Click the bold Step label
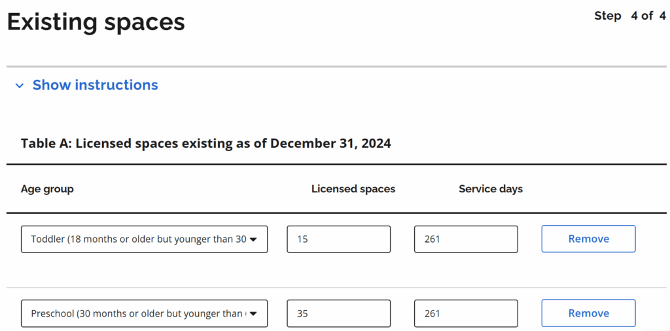Image resolution: width=670 pixels, height=331 pixels. (607, 16)
